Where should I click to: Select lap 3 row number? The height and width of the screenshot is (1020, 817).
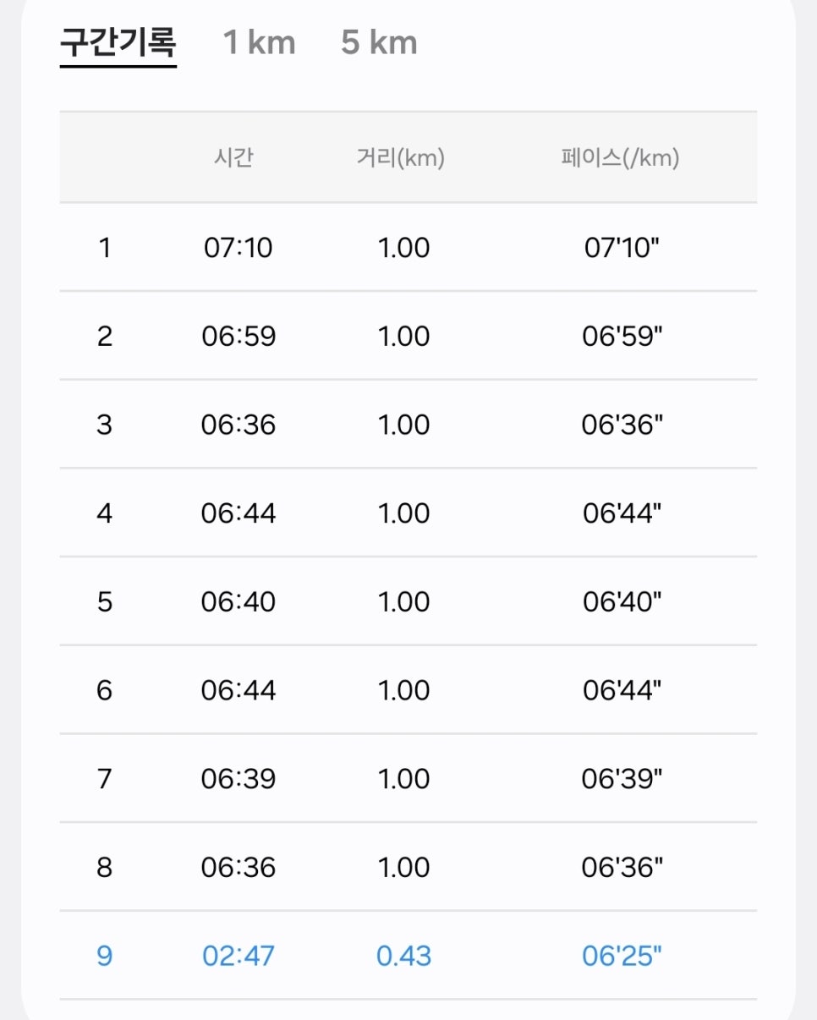104,425
